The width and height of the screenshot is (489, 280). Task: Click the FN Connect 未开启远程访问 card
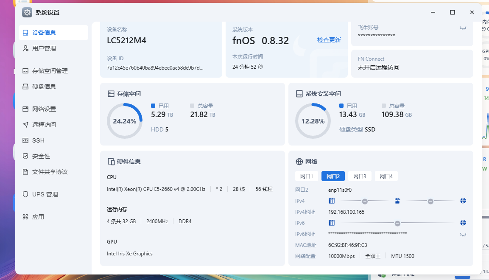[x=412, y=64]
